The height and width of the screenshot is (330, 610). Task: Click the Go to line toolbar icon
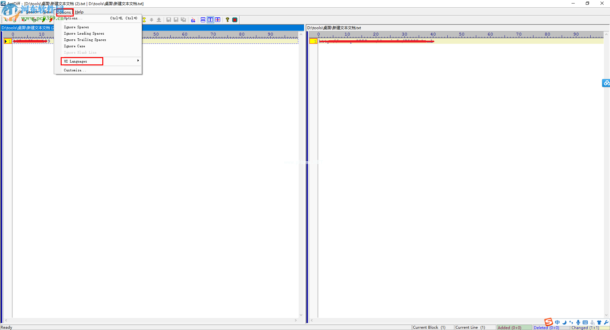[x=193, y=20]
